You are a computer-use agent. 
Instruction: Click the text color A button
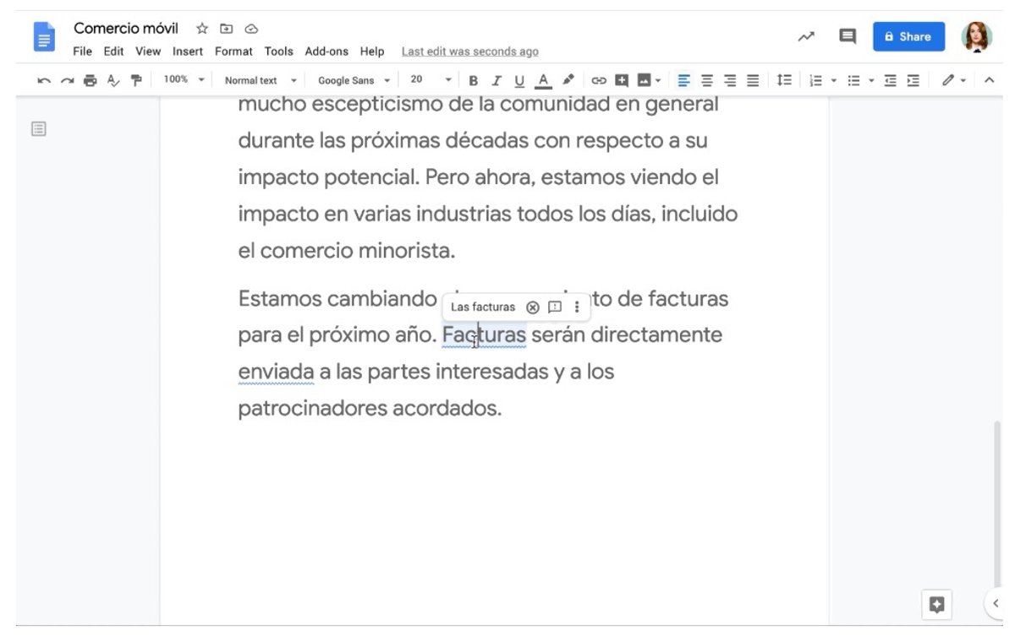[x=543, y=80]
